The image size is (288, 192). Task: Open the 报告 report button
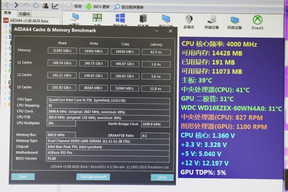[x=74, y=7]
